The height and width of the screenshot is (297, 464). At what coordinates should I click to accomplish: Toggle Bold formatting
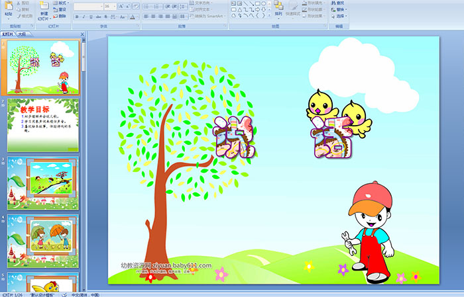tap(77, 17)
